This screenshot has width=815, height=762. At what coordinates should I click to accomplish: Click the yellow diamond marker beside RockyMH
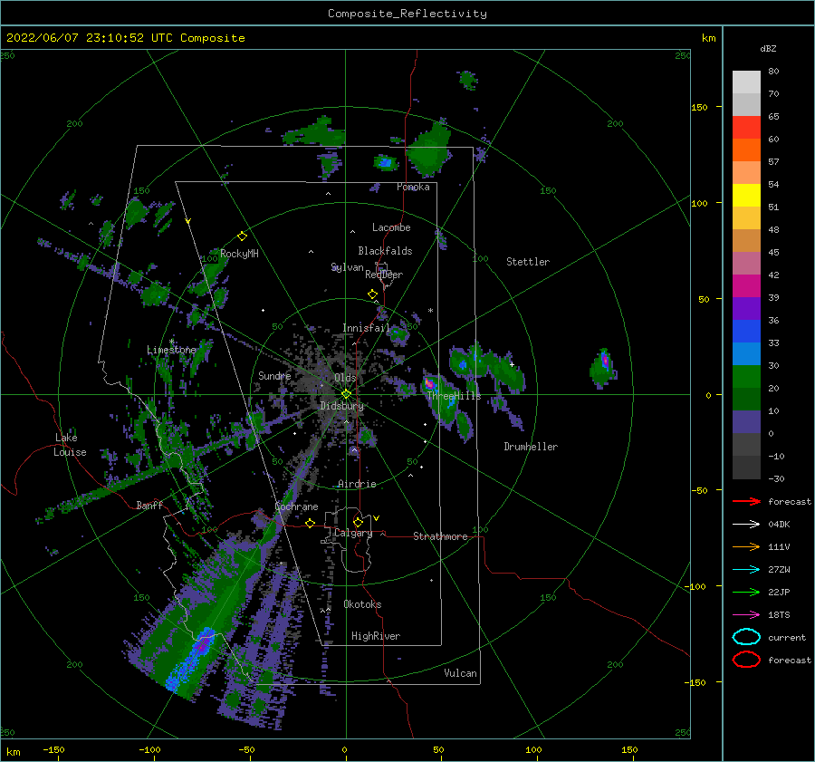pyautogui.click(x=242, y=236)
